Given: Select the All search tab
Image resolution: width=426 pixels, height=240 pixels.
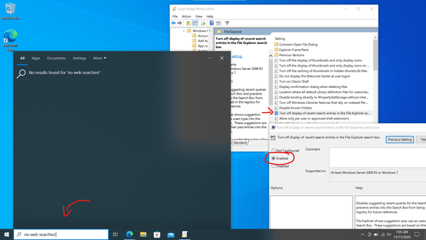Looking at the screenshot, I should click(22, 58).
